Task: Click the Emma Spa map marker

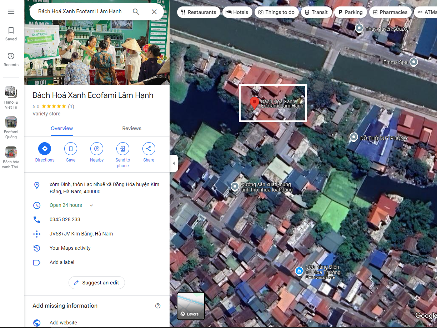Action: (x=414, y=62)
